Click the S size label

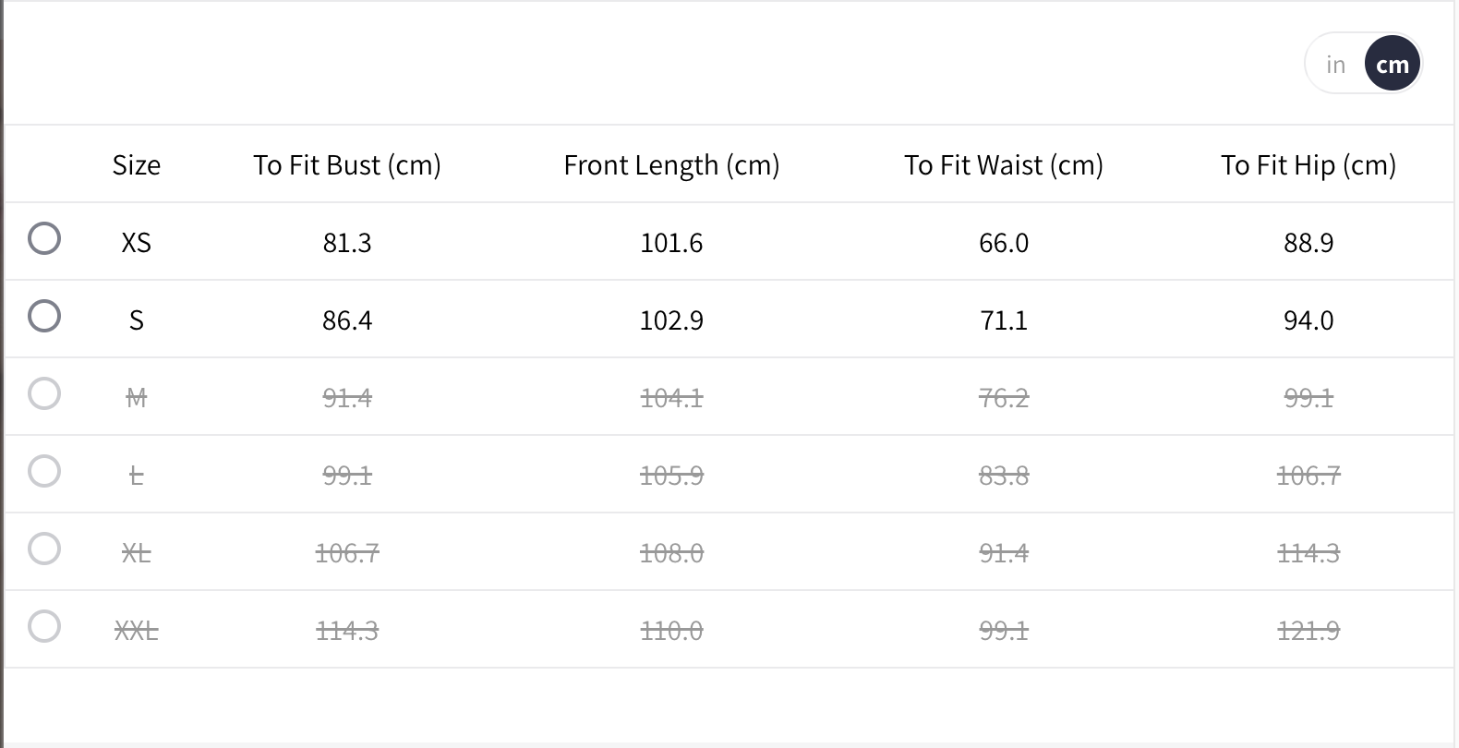click(x=137, y=320)
